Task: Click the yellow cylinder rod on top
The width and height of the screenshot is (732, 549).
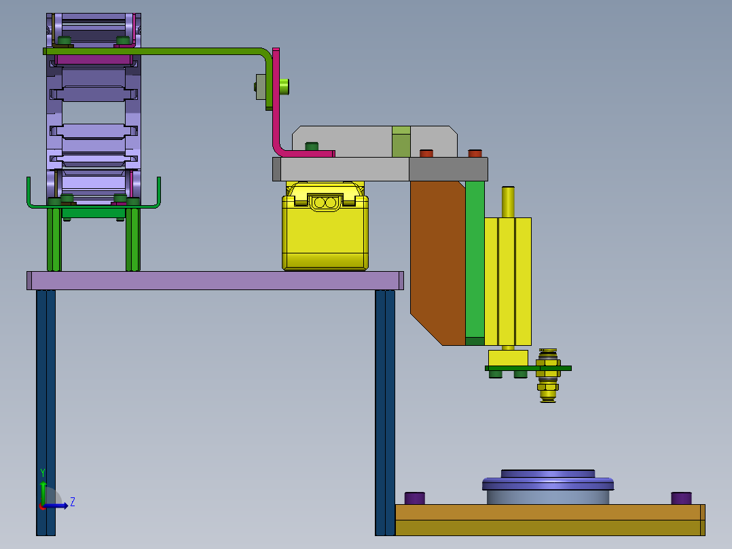Action: pos(509,202)
